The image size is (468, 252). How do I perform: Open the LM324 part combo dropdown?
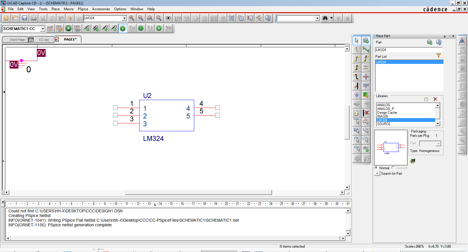point(124,18)
